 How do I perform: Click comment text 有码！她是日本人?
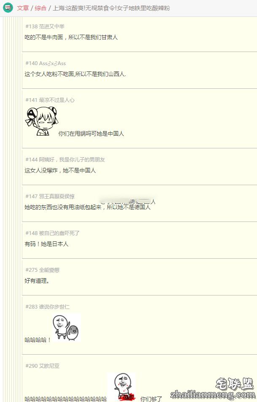point(46,244)
